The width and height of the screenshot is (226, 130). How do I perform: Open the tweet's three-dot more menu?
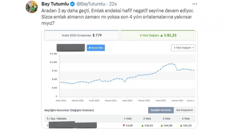[x=194, y=4]
